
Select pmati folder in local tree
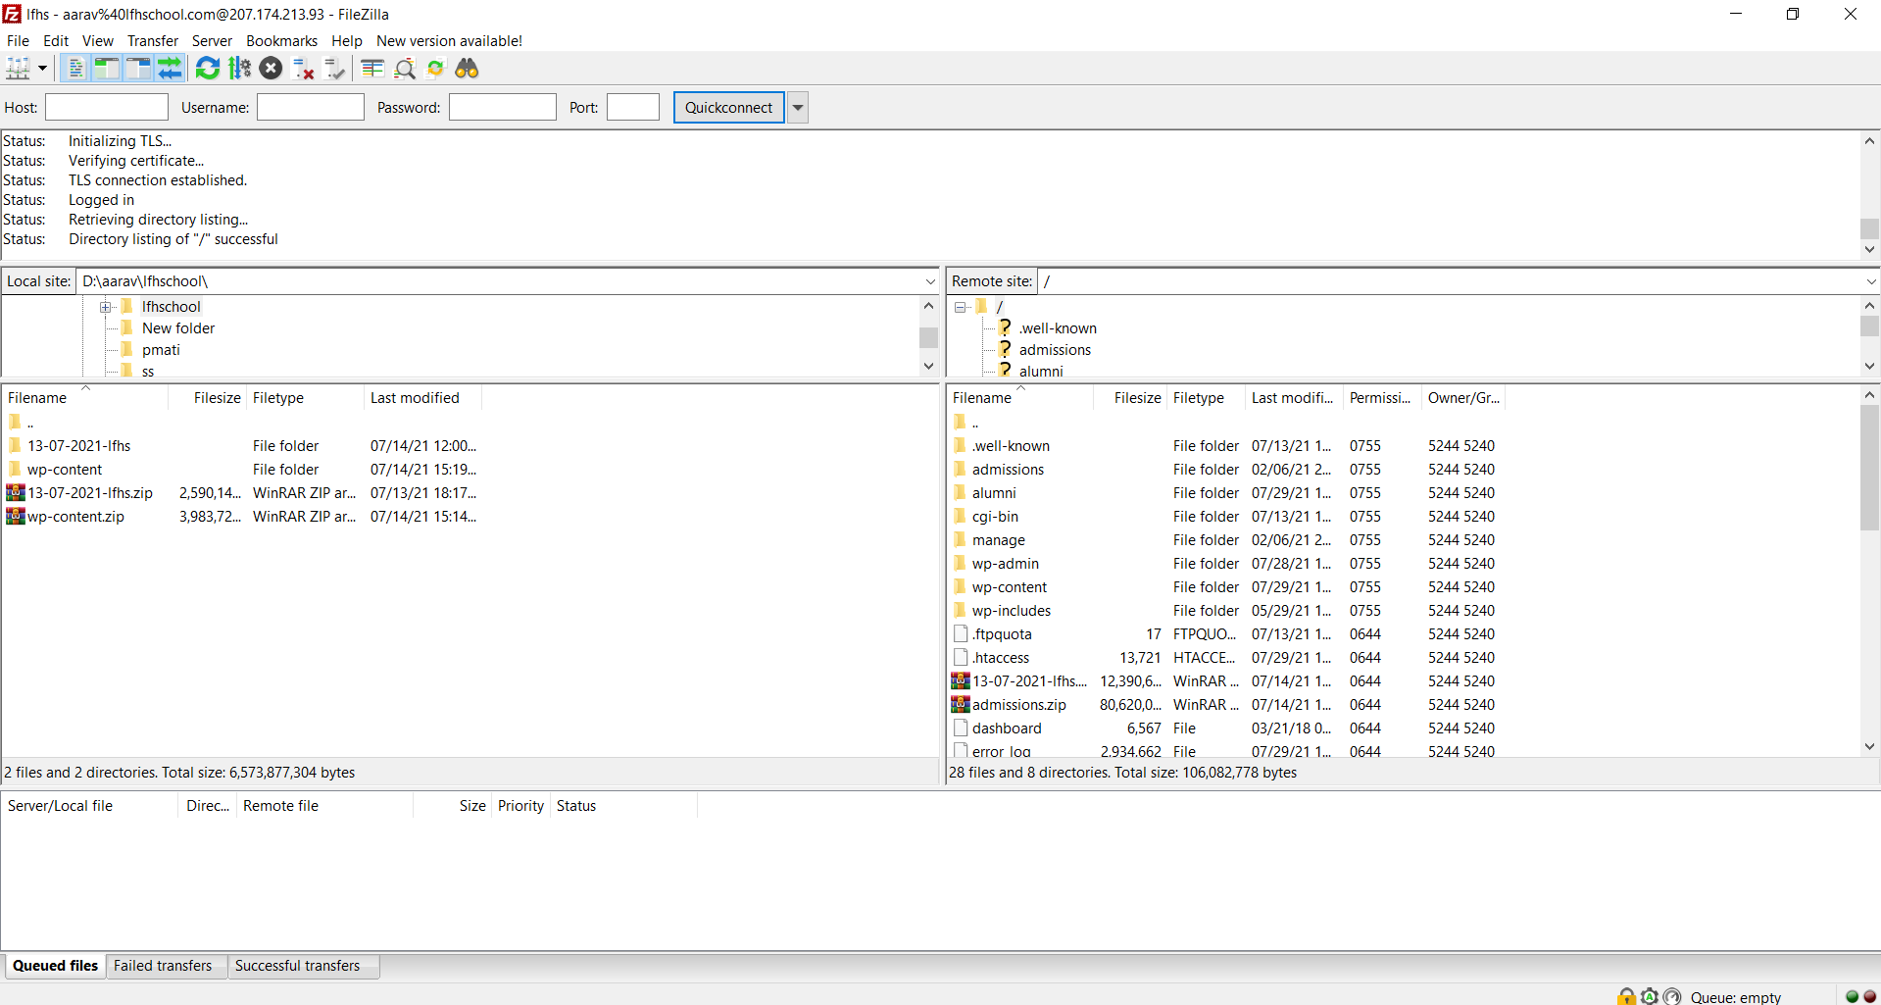[x=161, y=350]
